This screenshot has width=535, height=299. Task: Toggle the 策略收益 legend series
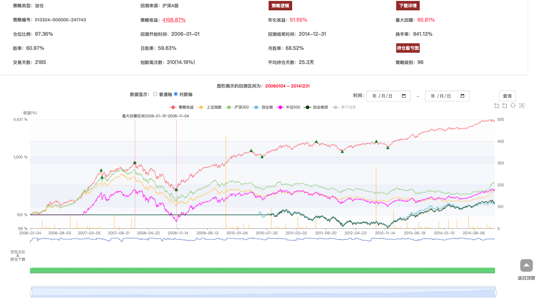182,107
